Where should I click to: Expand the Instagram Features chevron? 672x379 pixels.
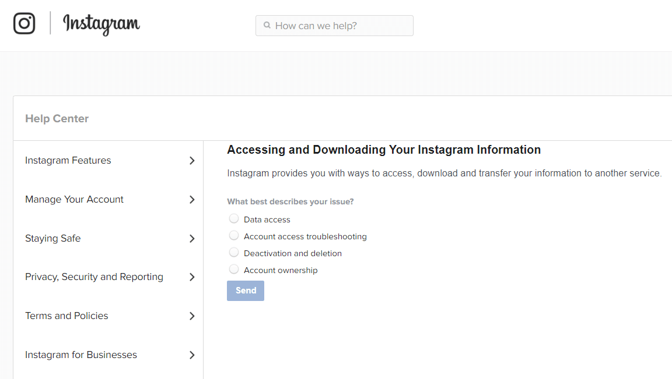click(192, 161)
